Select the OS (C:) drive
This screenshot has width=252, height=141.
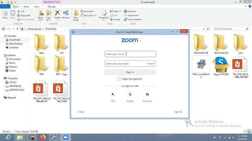[x=13, y=82]
